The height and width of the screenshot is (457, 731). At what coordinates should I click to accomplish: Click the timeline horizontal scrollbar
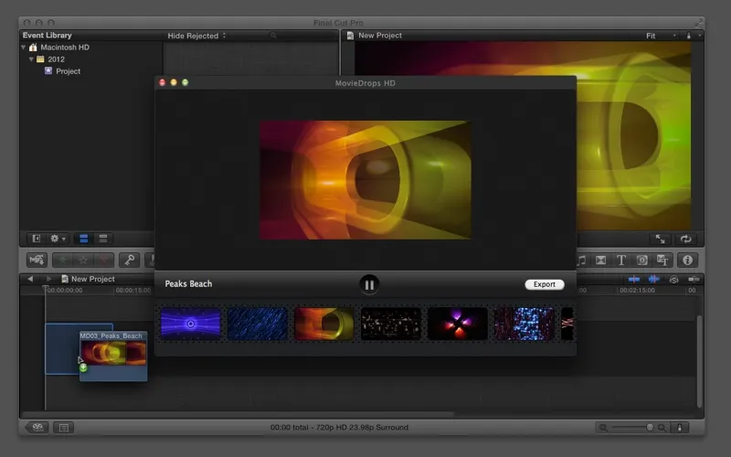[238, 414]
